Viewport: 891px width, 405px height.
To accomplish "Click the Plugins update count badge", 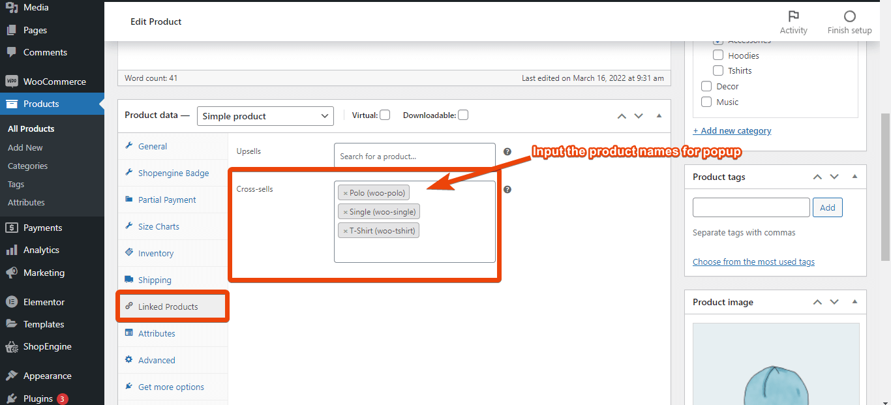I will (x=62, y=398).
